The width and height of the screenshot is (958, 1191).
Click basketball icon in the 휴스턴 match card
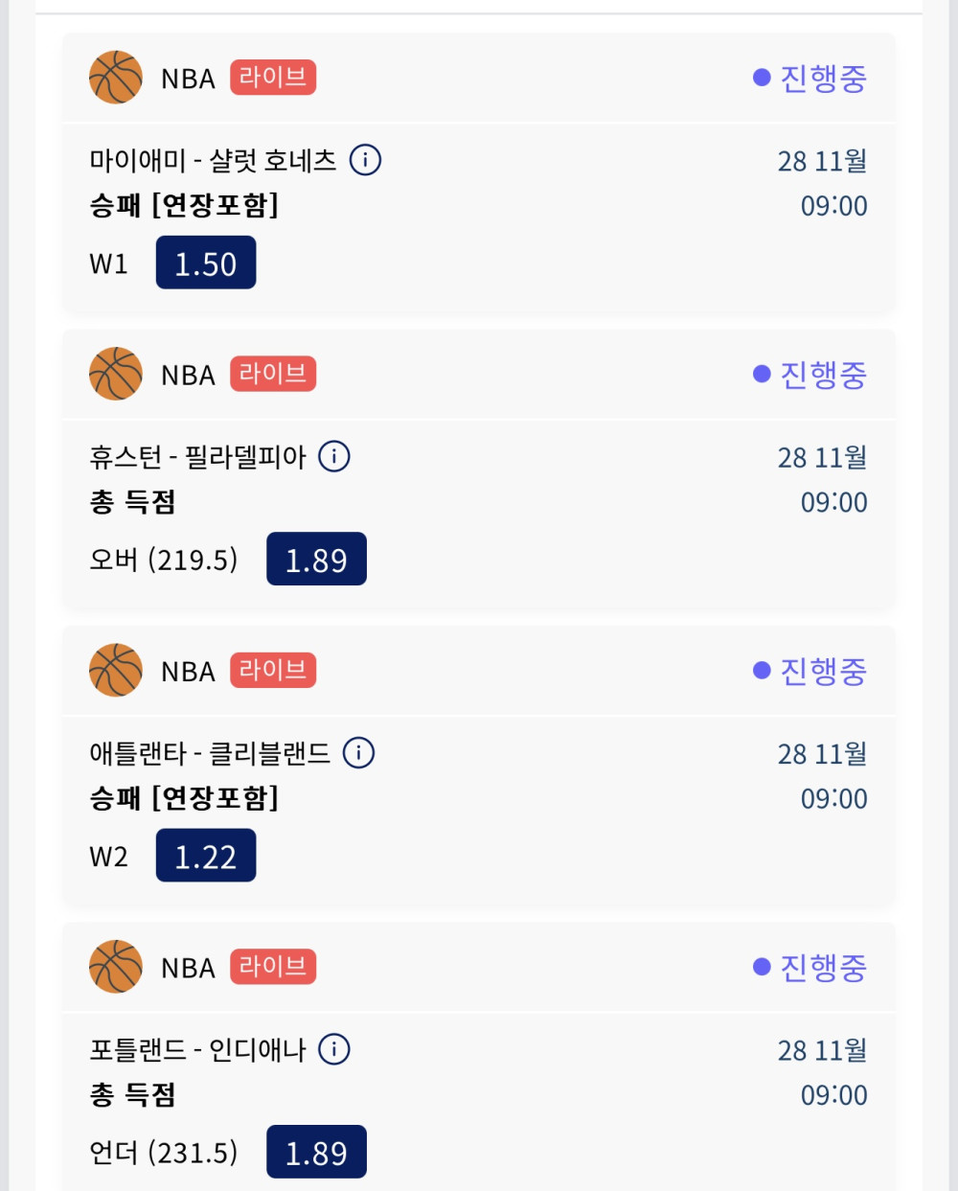116,374
